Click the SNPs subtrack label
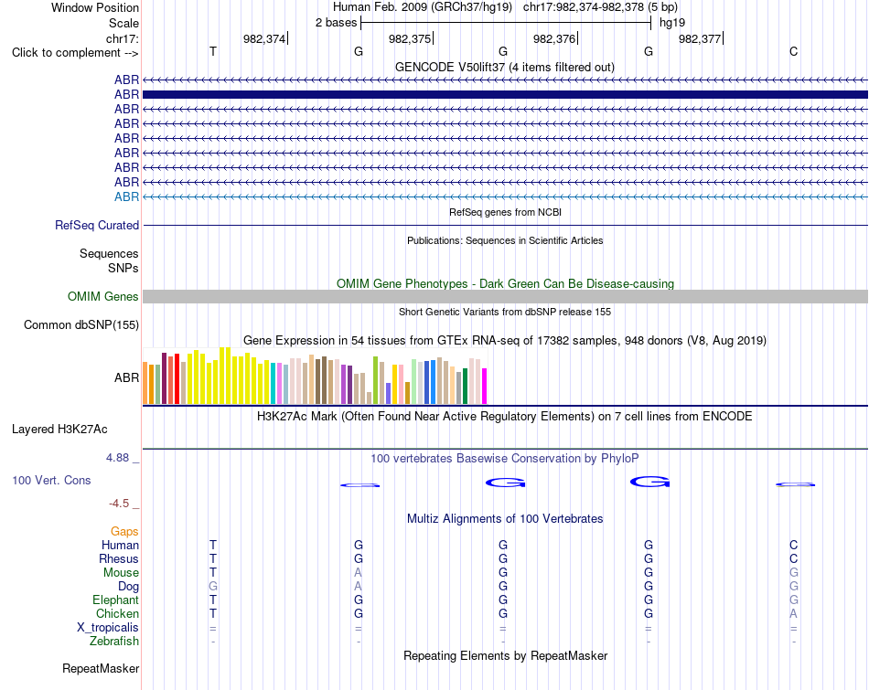 click(x=123, y=268)
